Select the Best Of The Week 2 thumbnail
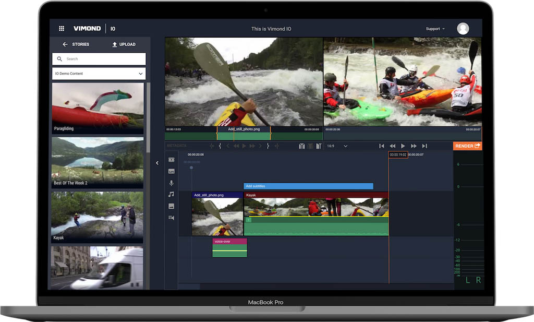 (x=98, y=162)
